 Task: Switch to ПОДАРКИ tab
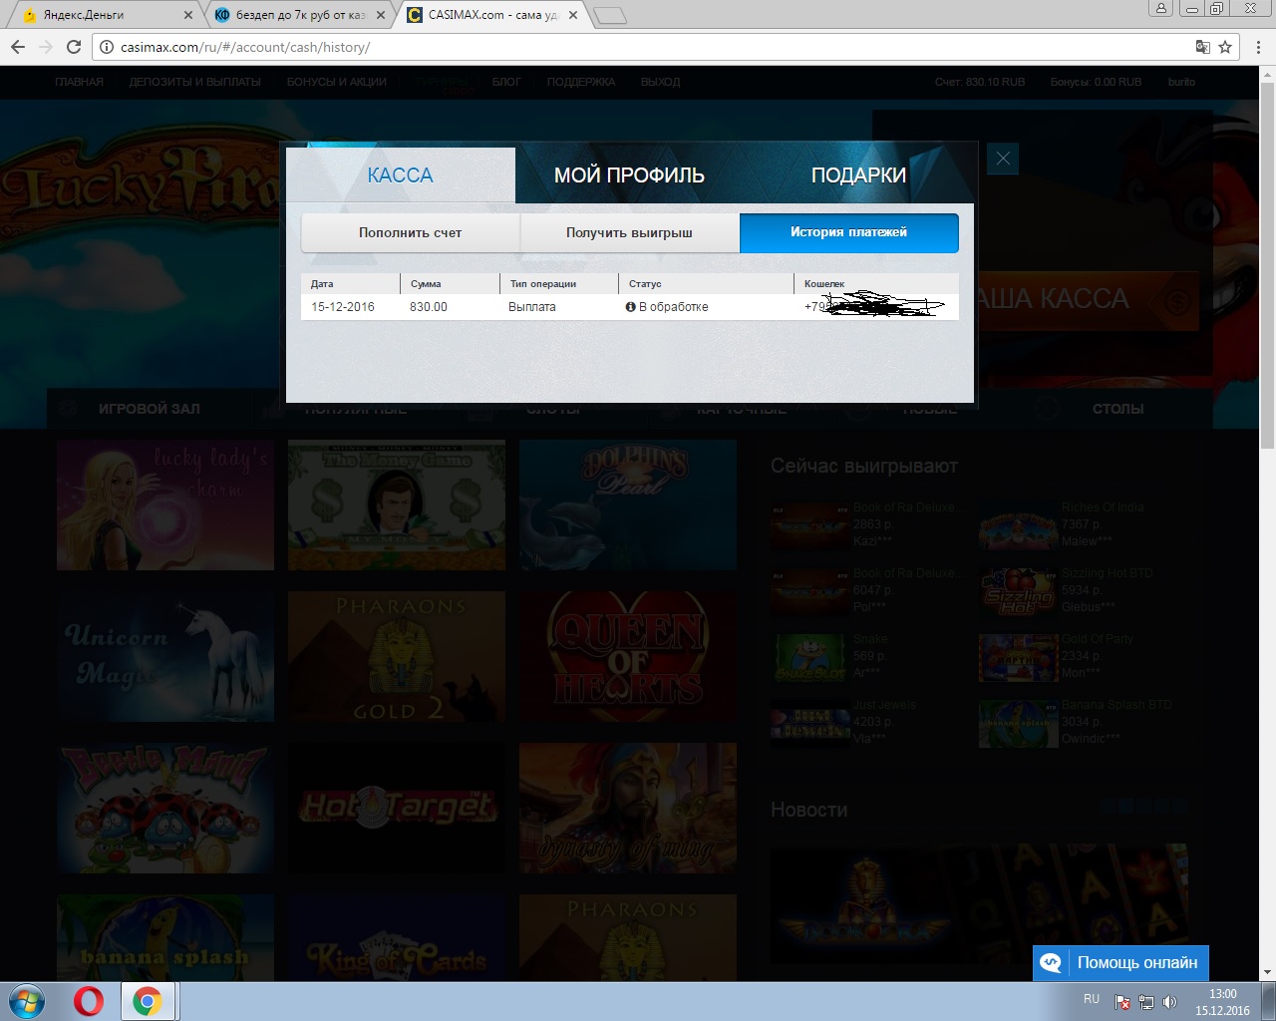pyautogui.click(x=858, y=175)
